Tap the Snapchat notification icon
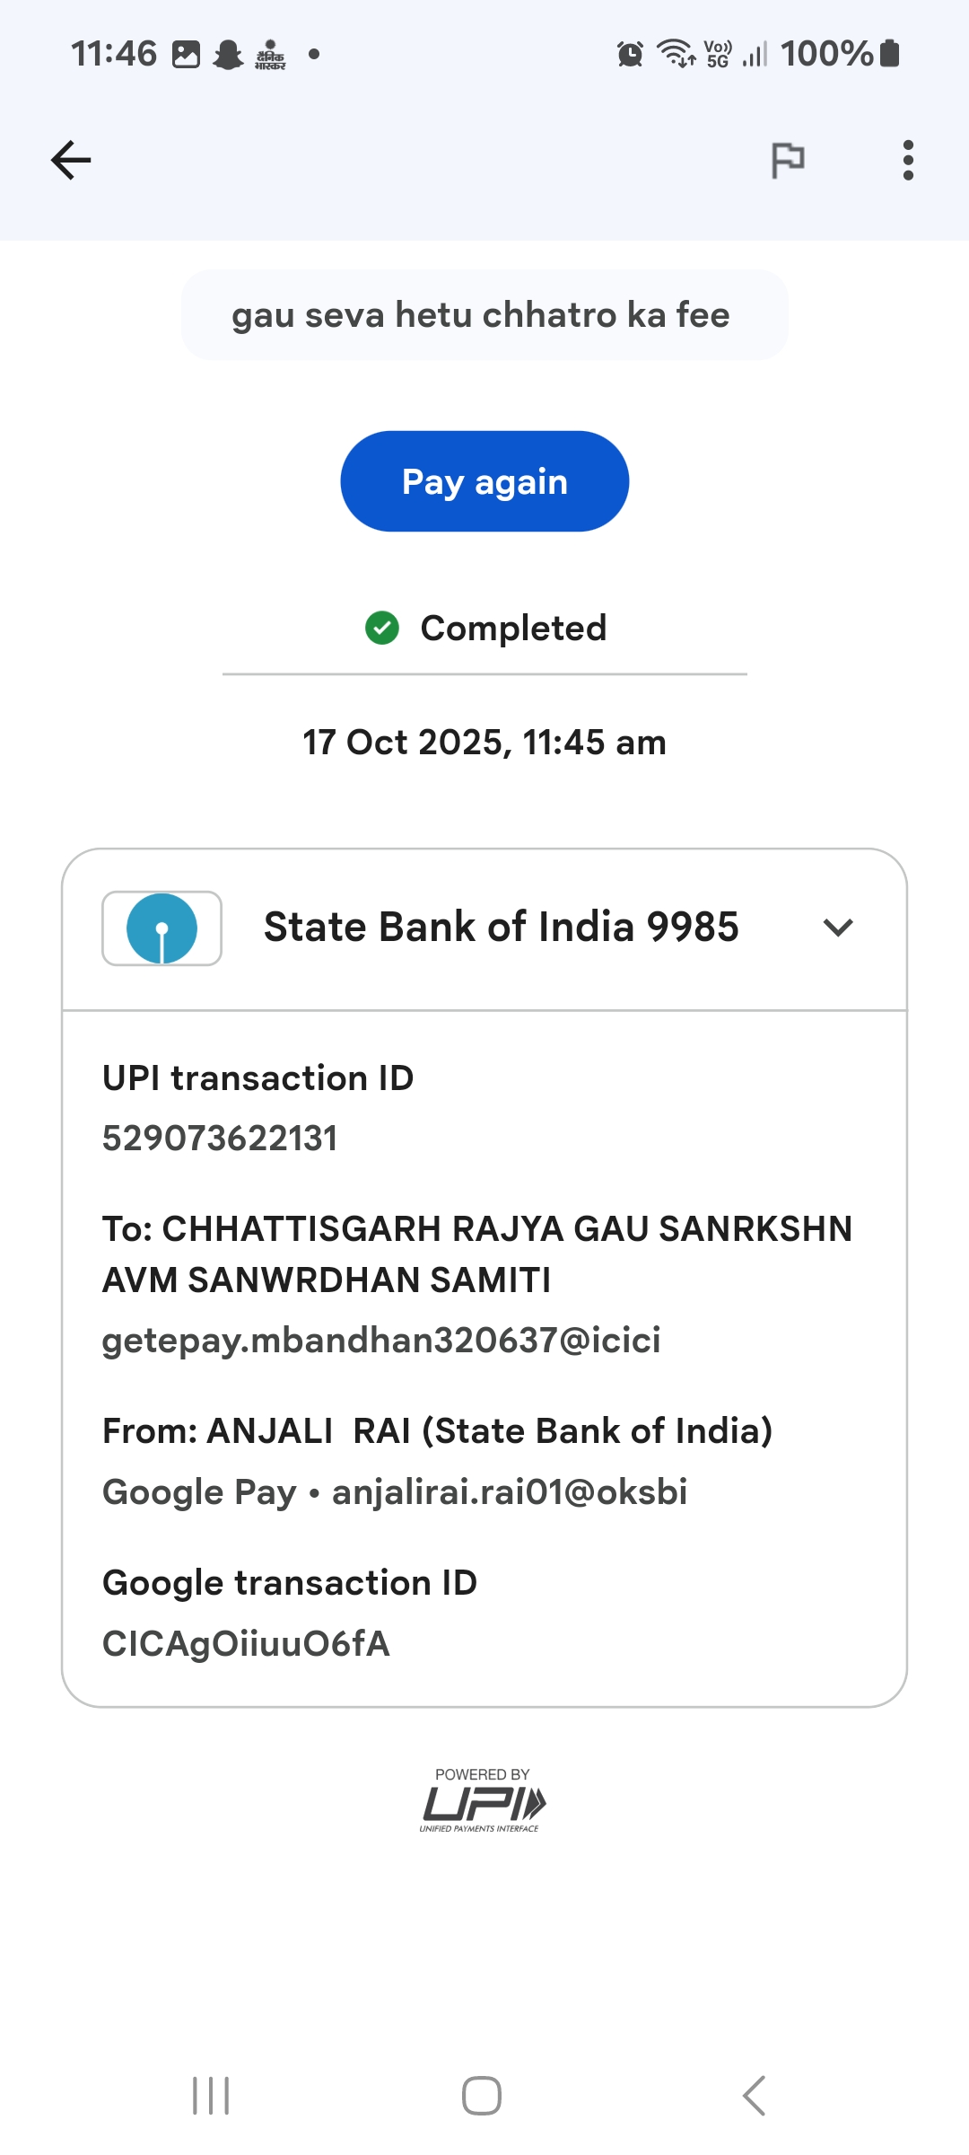The image size is (969, 2155). tap(228, 55)
